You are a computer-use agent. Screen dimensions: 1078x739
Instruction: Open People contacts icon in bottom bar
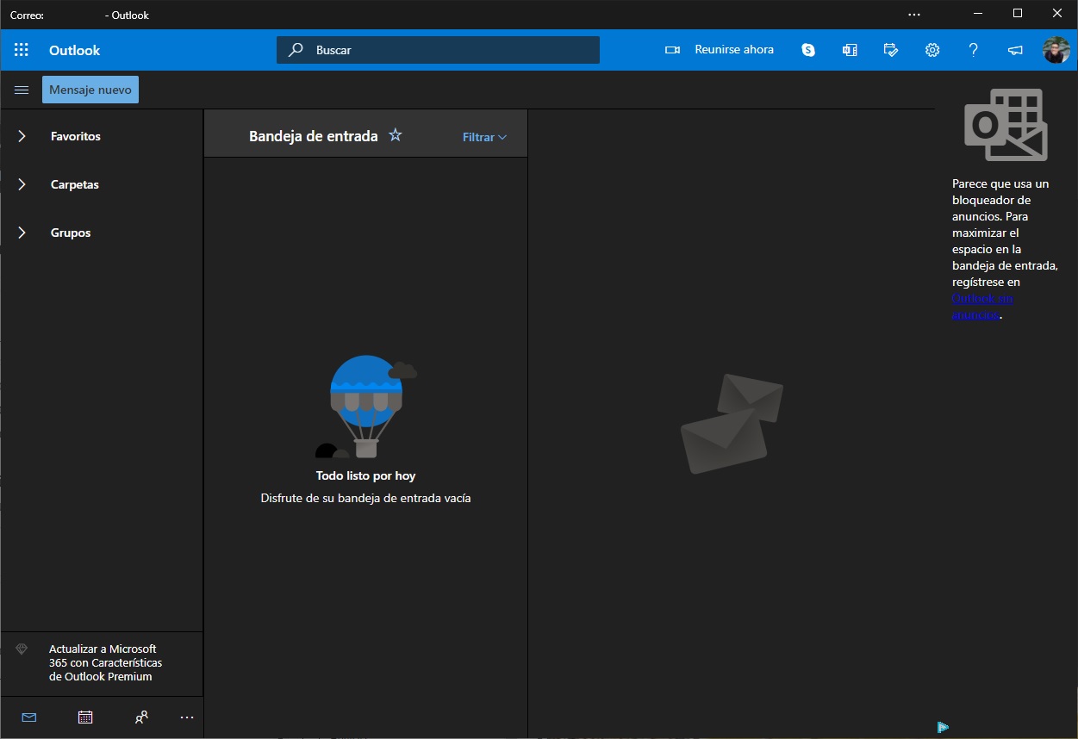pyautogui.click(x=141, y=717)
